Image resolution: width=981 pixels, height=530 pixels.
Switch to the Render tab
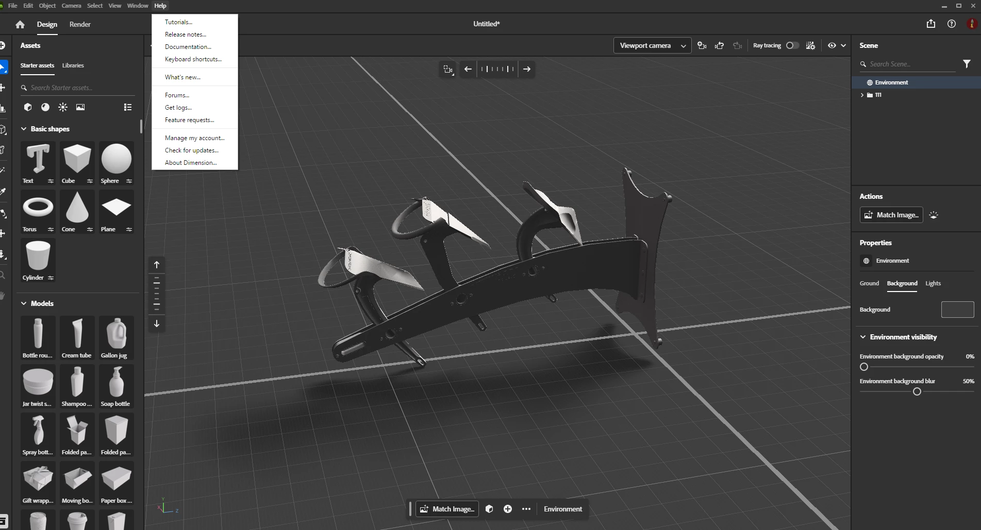(x=80, y=24)
